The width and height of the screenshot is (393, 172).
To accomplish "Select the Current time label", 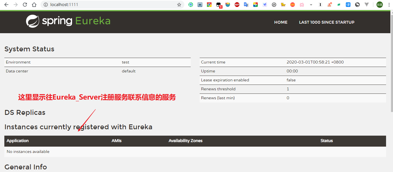I will click(213, 62).
